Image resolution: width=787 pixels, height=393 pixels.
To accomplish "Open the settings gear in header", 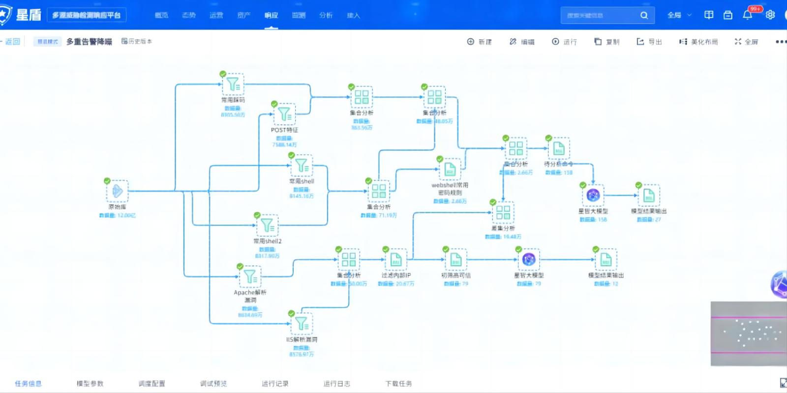I will (770, 15).
